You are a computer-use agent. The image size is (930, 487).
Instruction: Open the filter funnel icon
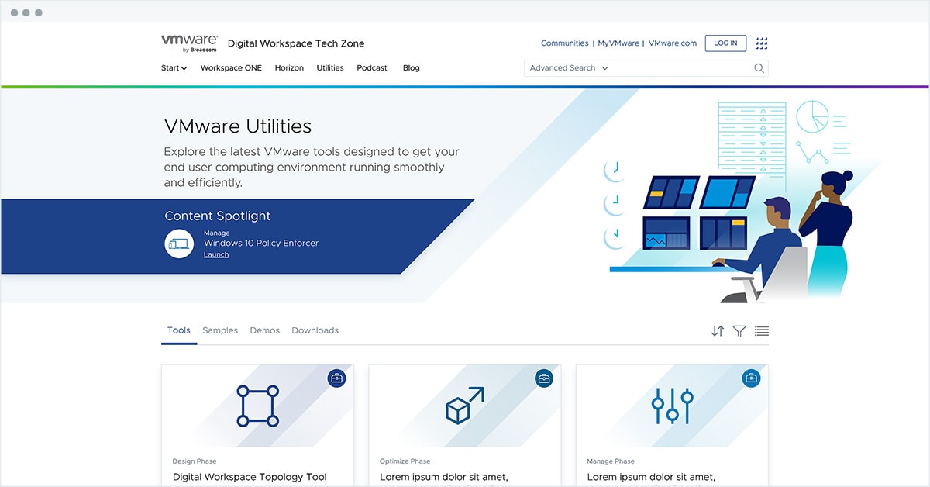739,331
